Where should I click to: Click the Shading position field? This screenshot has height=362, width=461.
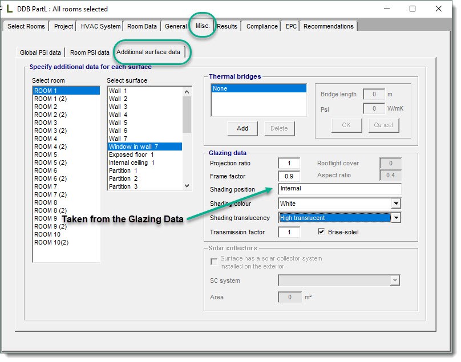pyautogui.click(x=339, y=189)
